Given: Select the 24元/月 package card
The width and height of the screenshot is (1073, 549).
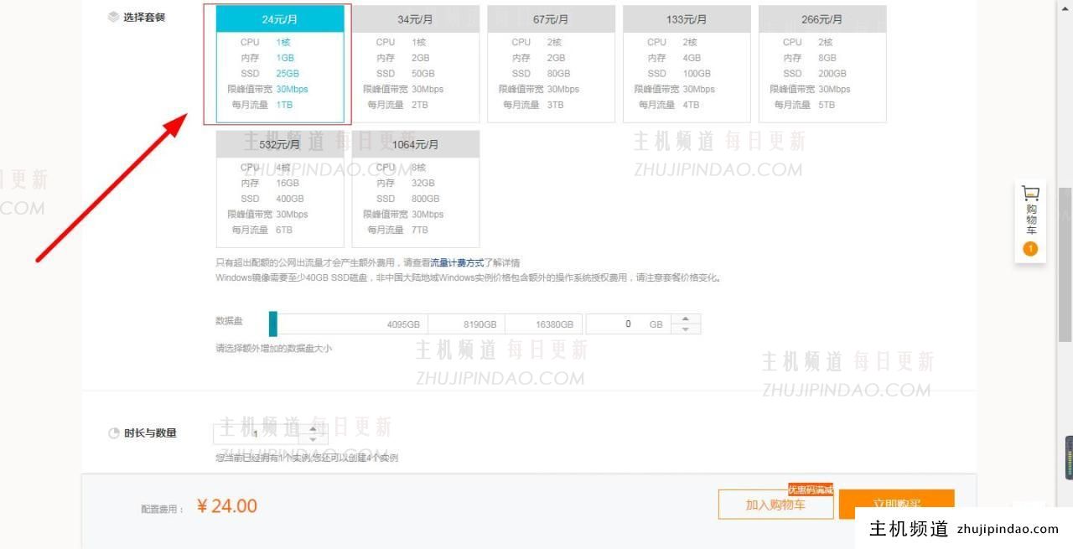Looking at the screenshot, I should coord(280,65).
